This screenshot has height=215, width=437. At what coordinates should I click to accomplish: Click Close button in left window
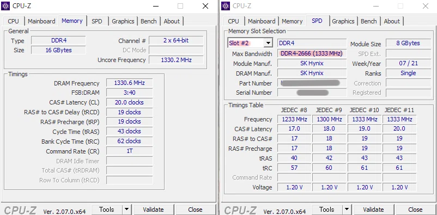[195, 210]
